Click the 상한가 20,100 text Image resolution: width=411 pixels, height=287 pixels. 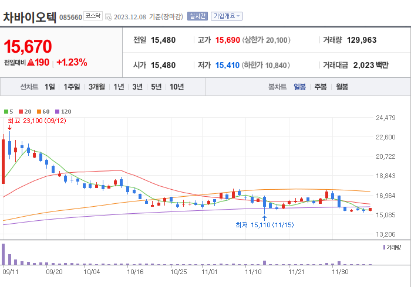267,40
